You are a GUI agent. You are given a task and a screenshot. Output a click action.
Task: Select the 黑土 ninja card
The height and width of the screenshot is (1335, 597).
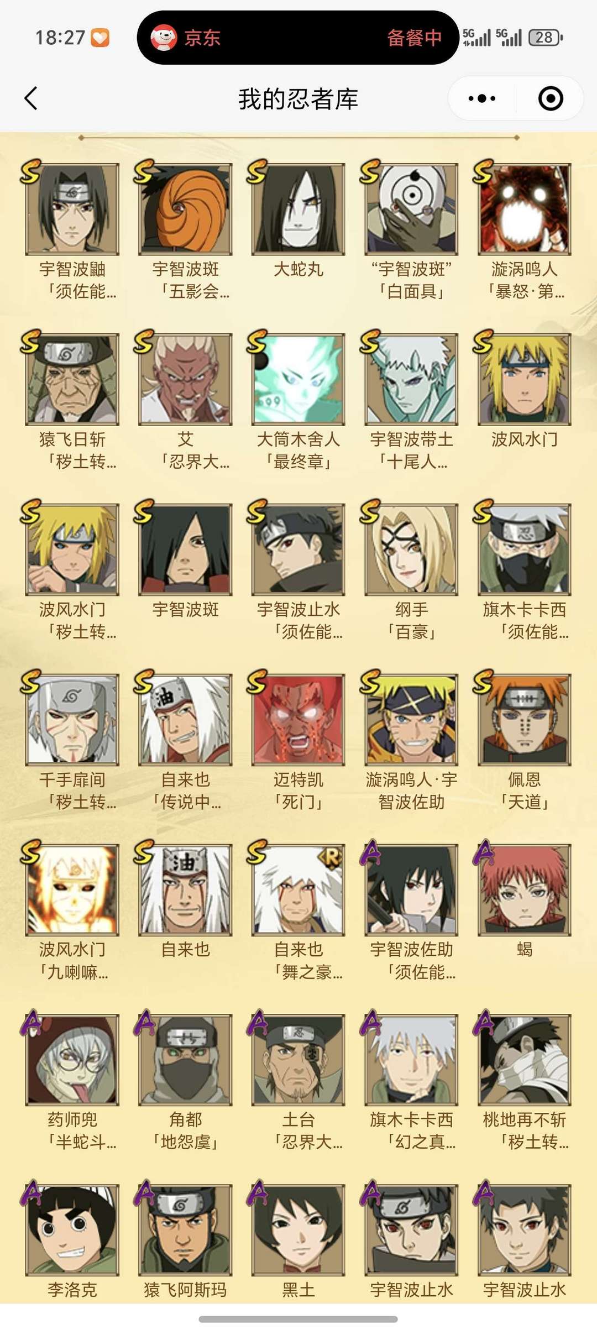tap(298, 1231)
